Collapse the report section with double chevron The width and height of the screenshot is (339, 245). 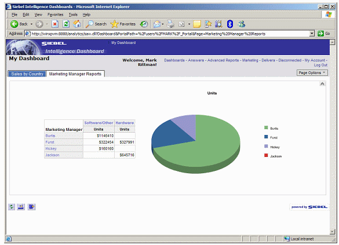pos(322,84)
